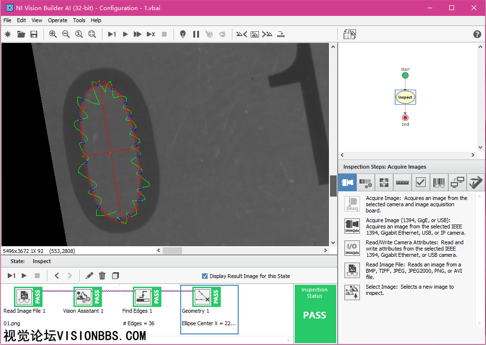The height and width of the screenshot is (345, 486).
Task: Open the Identify Parts barcode tab
Action: click(439, 183)
